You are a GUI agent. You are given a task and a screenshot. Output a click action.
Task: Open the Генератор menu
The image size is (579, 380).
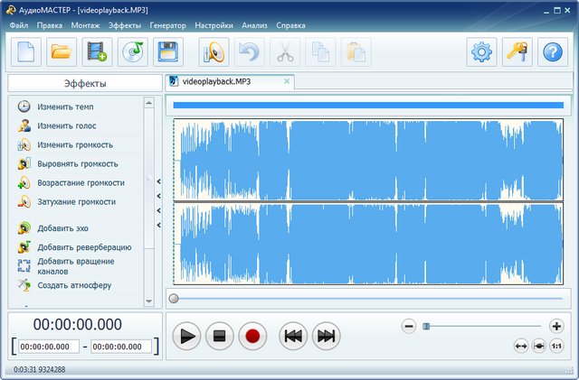click(168, 25)
